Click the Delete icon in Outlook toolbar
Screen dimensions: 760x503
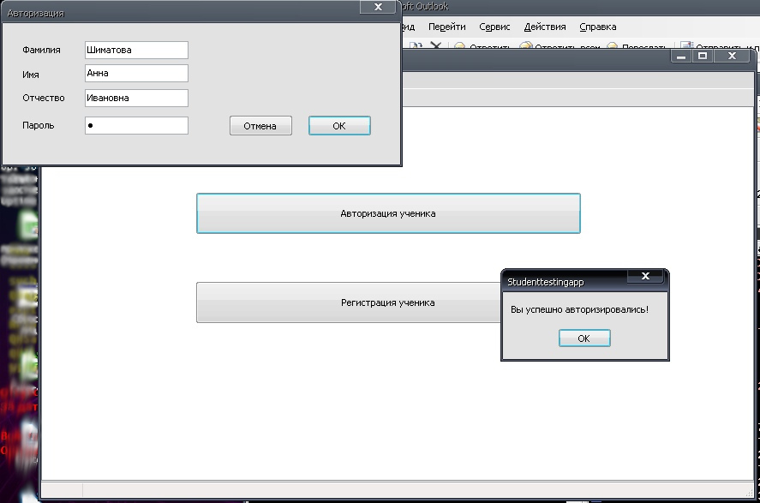tap(435, 46)
